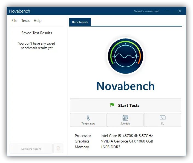Select the 16GB DDR3 memory text
This screenshot has width=193, height=163.
tap(110, 147)
